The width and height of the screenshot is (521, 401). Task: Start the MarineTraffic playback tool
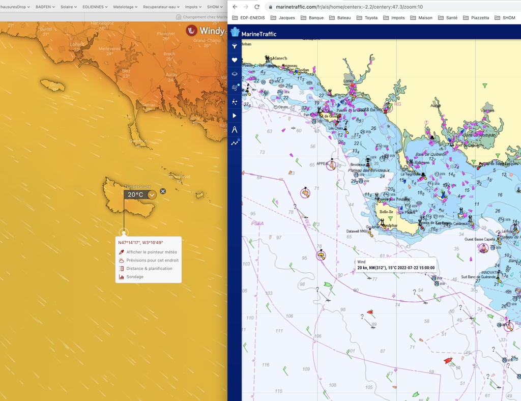pyautogui.click(x=234, y=116)
